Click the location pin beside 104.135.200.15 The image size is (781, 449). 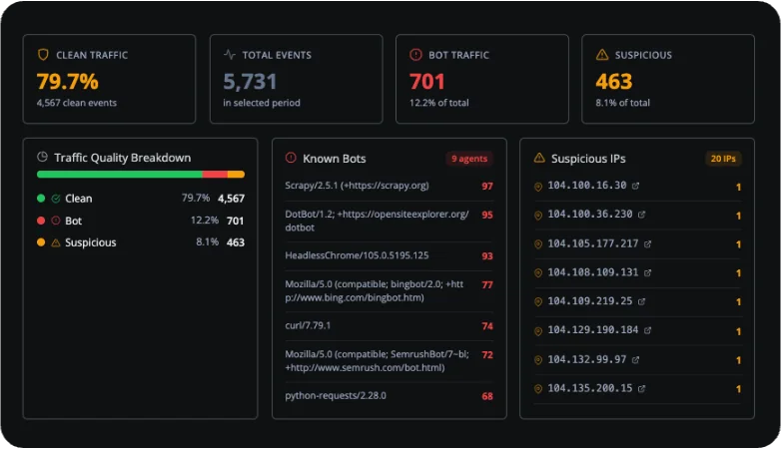(x=538, y=389)
